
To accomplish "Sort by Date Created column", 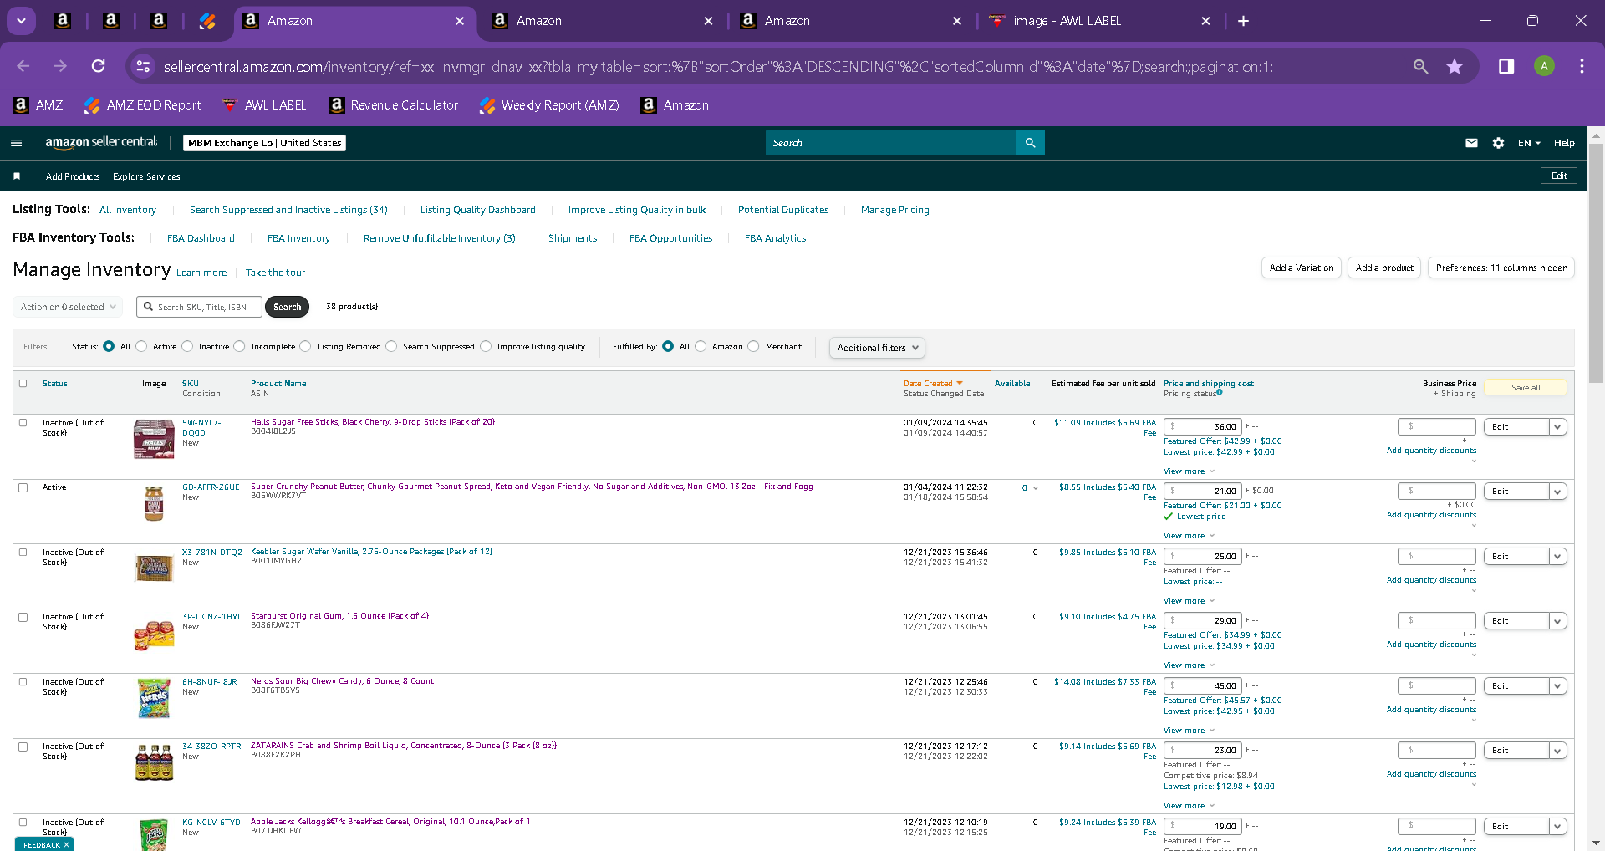I will [933, 384].
